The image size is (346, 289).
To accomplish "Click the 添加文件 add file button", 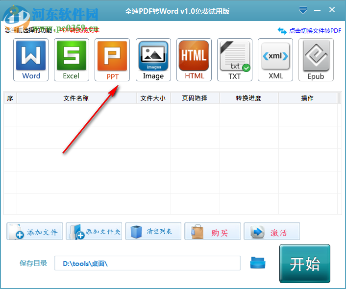I will [x=35, y=231].
